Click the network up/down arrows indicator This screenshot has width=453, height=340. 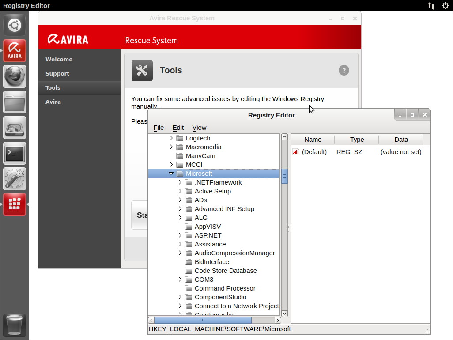[431, 5]
